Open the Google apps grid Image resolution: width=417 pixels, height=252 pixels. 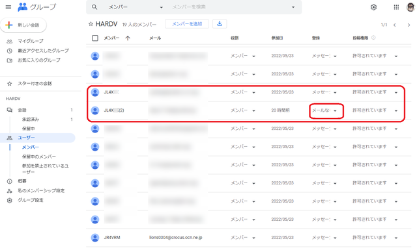396,7
